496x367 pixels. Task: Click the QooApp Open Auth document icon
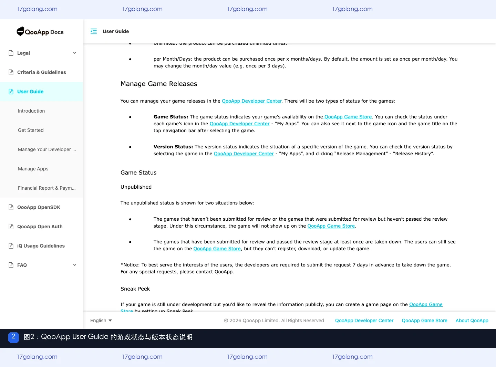(x=11, y=227)
